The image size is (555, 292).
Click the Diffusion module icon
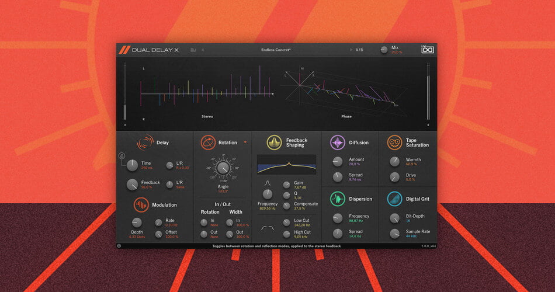(338, 142)
